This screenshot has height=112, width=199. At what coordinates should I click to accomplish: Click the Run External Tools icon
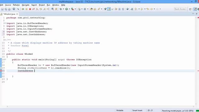coord(72,9)
